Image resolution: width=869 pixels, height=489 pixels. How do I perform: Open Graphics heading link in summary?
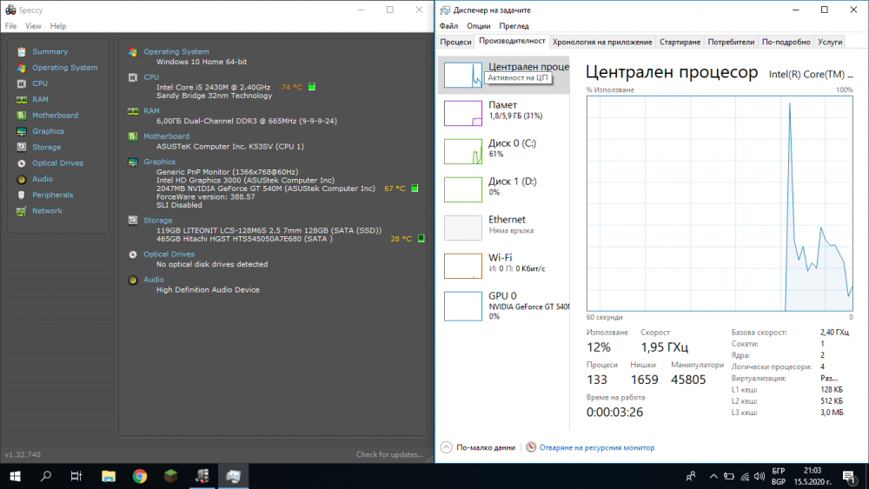[x=160, y=162]
